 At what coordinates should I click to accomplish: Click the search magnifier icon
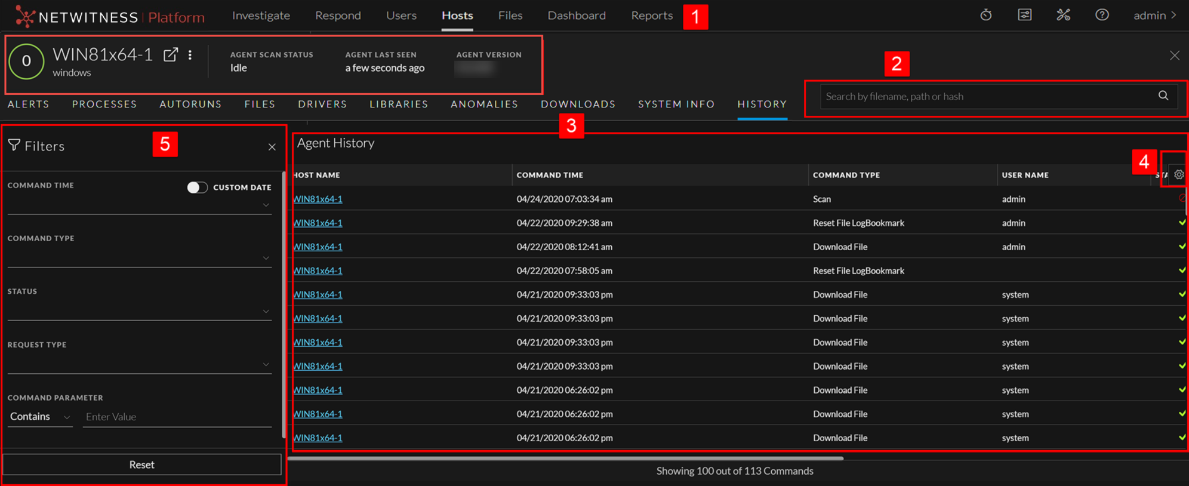point(1163,96)
